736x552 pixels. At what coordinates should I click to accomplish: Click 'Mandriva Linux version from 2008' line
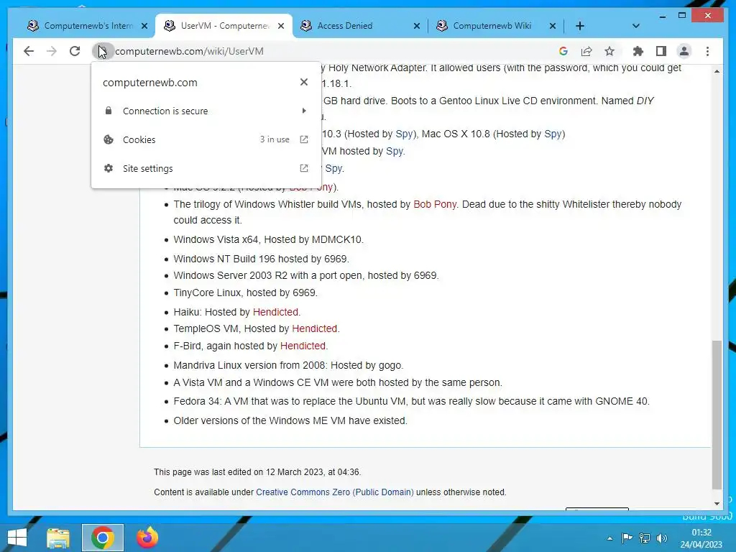click(x=288, y=365)
